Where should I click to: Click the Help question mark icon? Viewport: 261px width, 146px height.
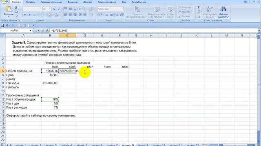(246, 2)
